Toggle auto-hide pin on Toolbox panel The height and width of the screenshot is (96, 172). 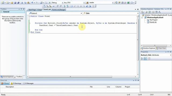[21, 9]
